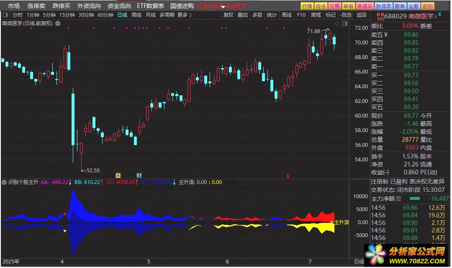
Task: Click the blue 财 financial marker on the chart
Action: click(139, 175)
